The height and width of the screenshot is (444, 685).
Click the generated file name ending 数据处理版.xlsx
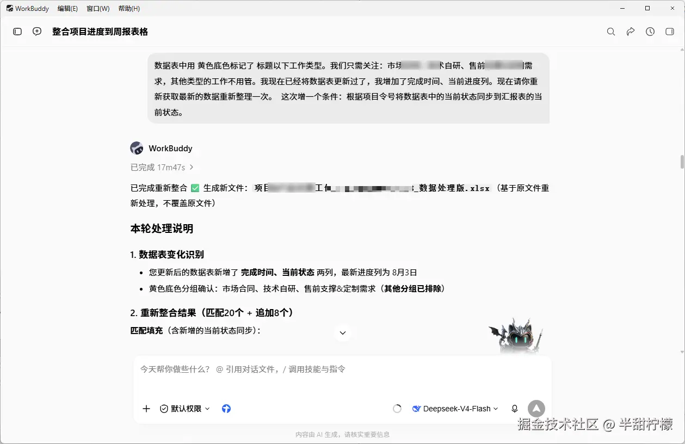click(373, 188)
